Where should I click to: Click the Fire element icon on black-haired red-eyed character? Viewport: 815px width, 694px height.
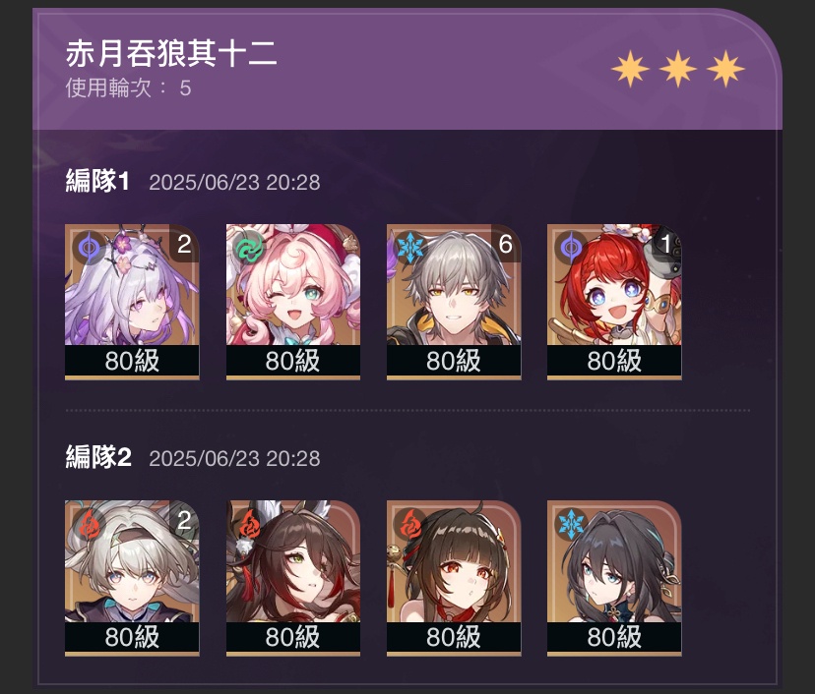coord(410,523)
